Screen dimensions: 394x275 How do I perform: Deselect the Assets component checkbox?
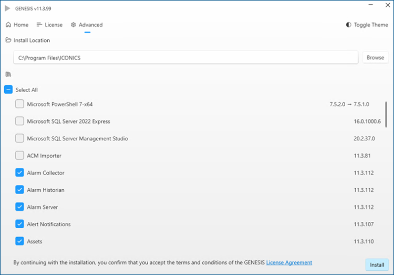pos(19,241)
